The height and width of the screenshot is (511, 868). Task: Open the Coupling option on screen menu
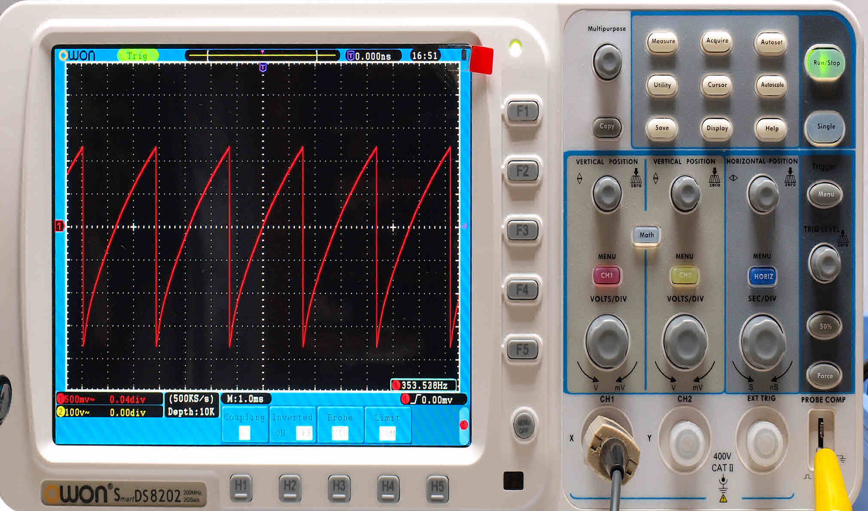point(244,425)
